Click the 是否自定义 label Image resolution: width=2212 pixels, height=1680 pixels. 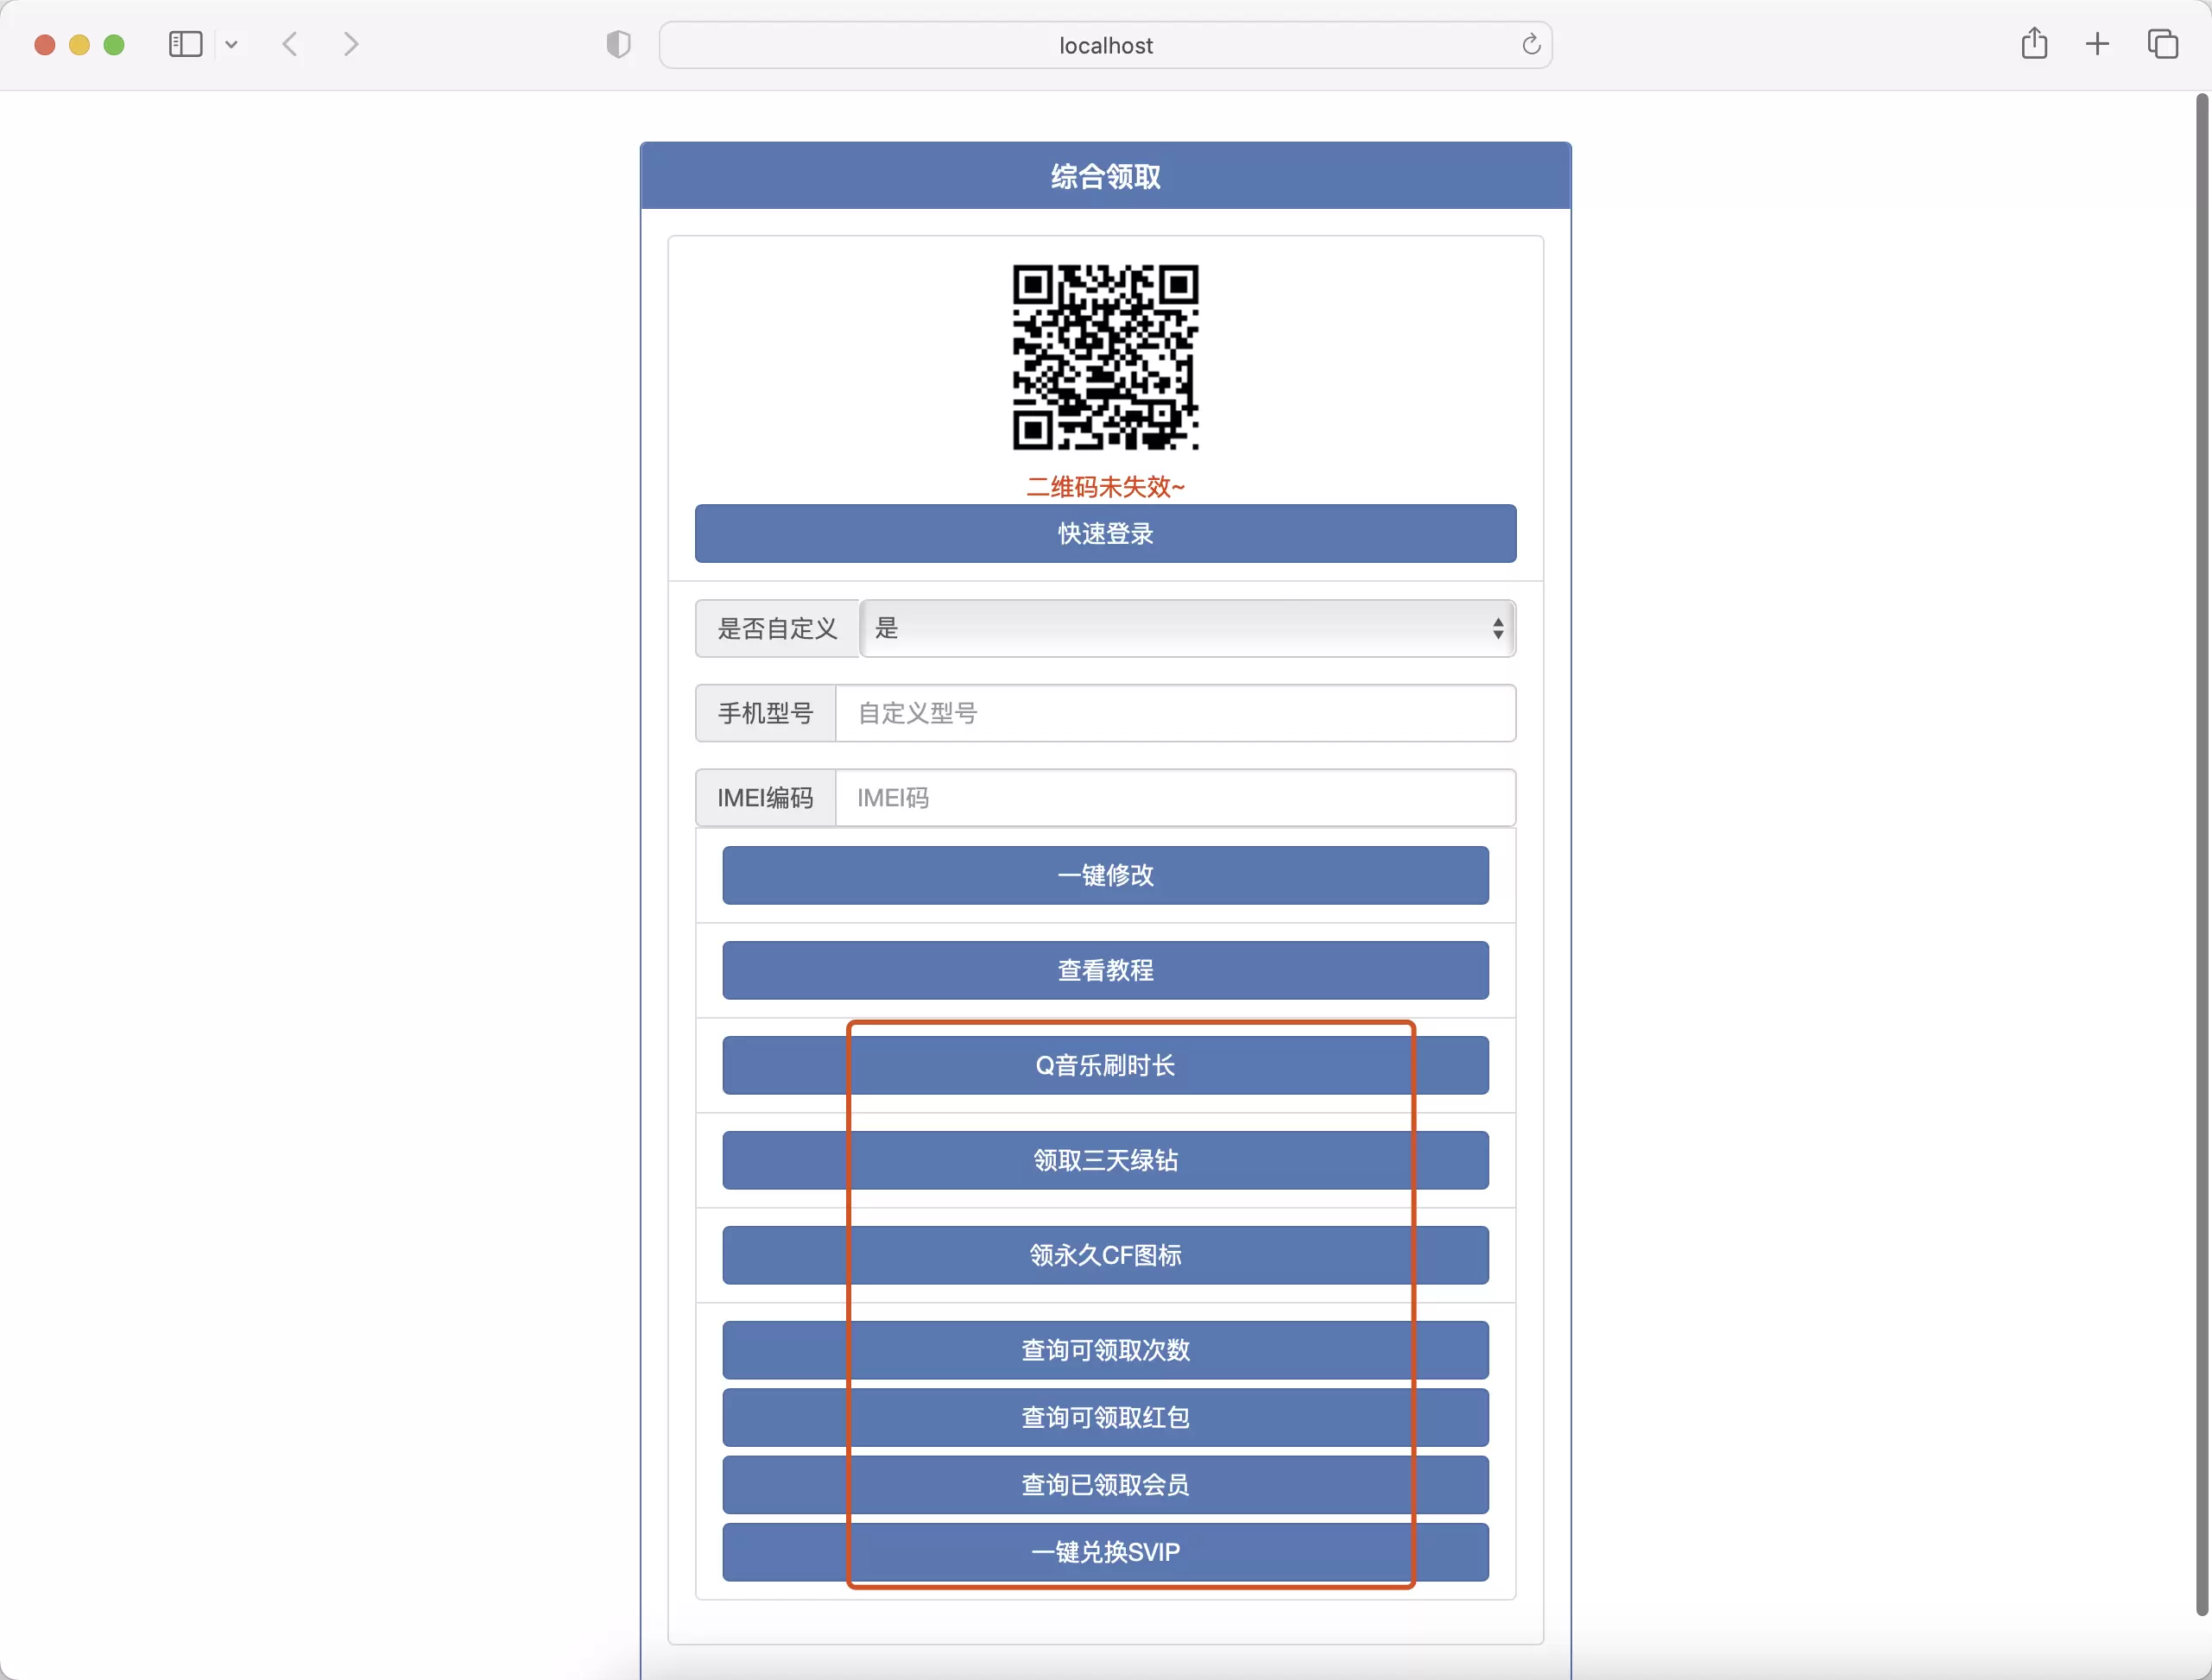pyautogui.click(x=778, y=628)
